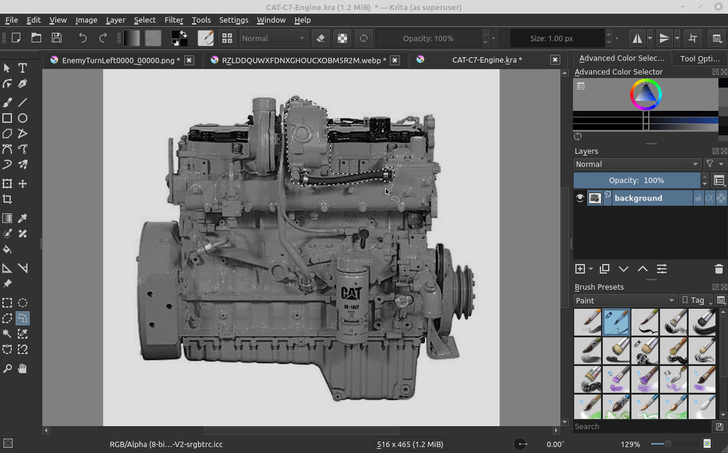Screen dimensions: 728x453
Task: Select the Move tool
Action: [23, 184]
